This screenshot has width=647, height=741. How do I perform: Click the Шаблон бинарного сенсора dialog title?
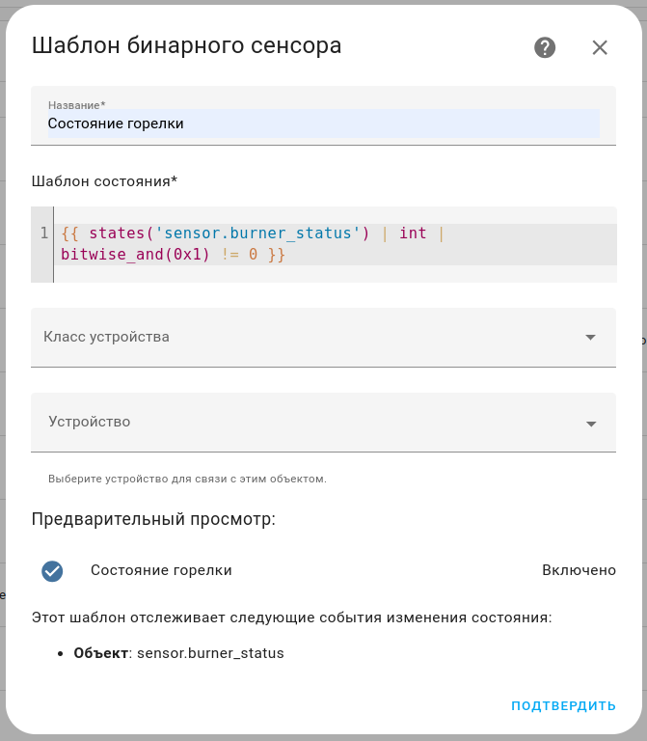pyautogui.click(x=186, y=45)
